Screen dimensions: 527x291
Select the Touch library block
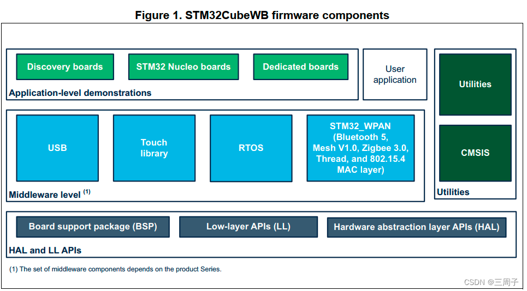(154, 148)
